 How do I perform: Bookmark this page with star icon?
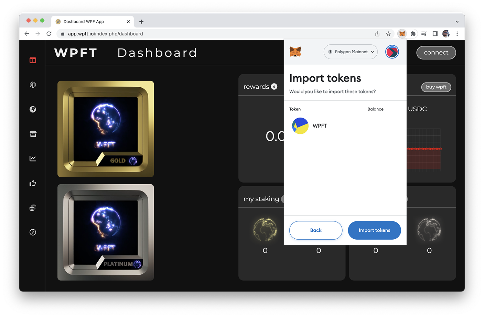pyautogui.click(x=388, y=34)
